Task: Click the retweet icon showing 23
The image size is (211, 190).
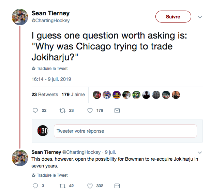Action: [62, 111]
